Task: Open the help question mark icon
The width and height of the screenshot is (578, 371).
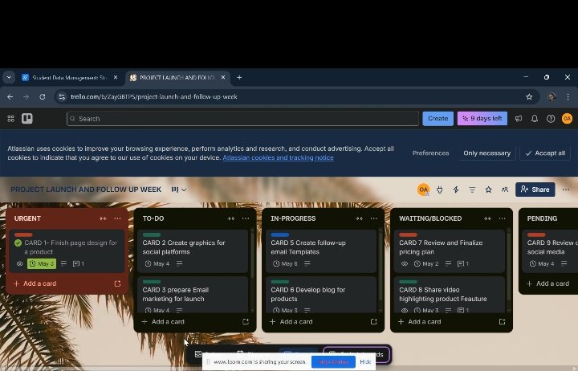Action: pyautogui.click(x=551, y=118)
